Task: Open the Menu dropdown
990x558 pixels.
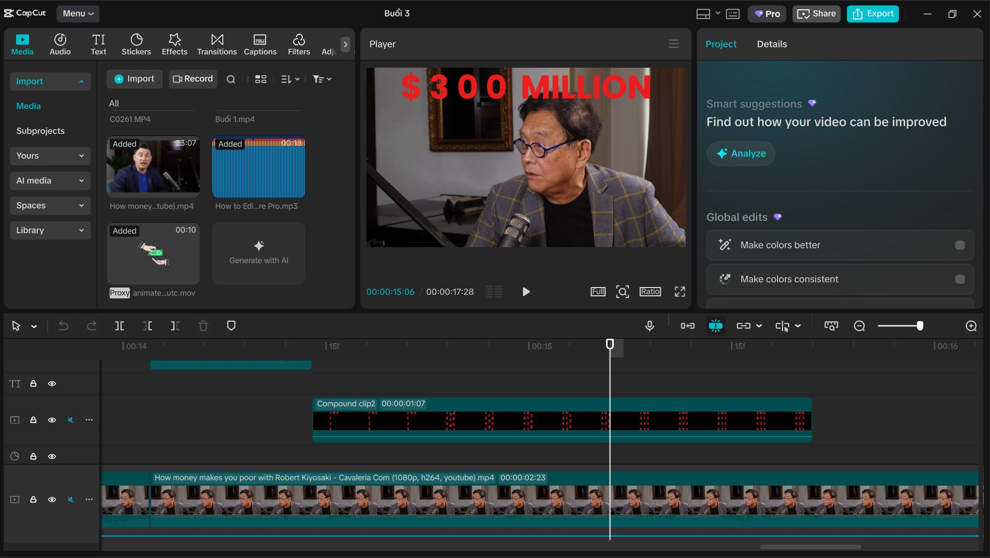Action: (x=78, y=13)
